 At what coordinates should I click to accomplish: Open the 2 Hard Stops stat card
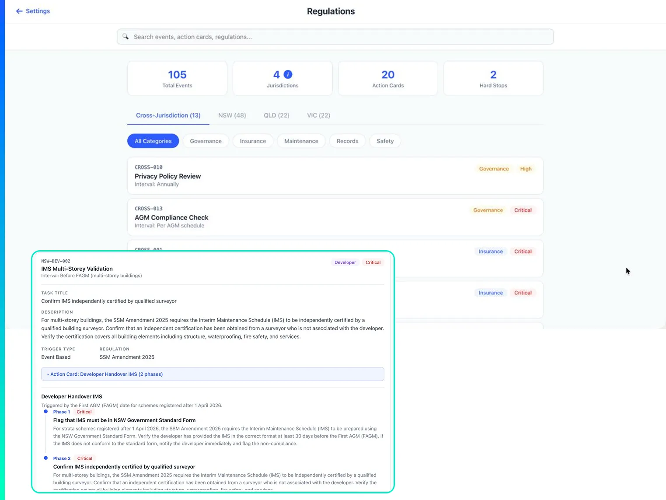click(x=493, y=78)
